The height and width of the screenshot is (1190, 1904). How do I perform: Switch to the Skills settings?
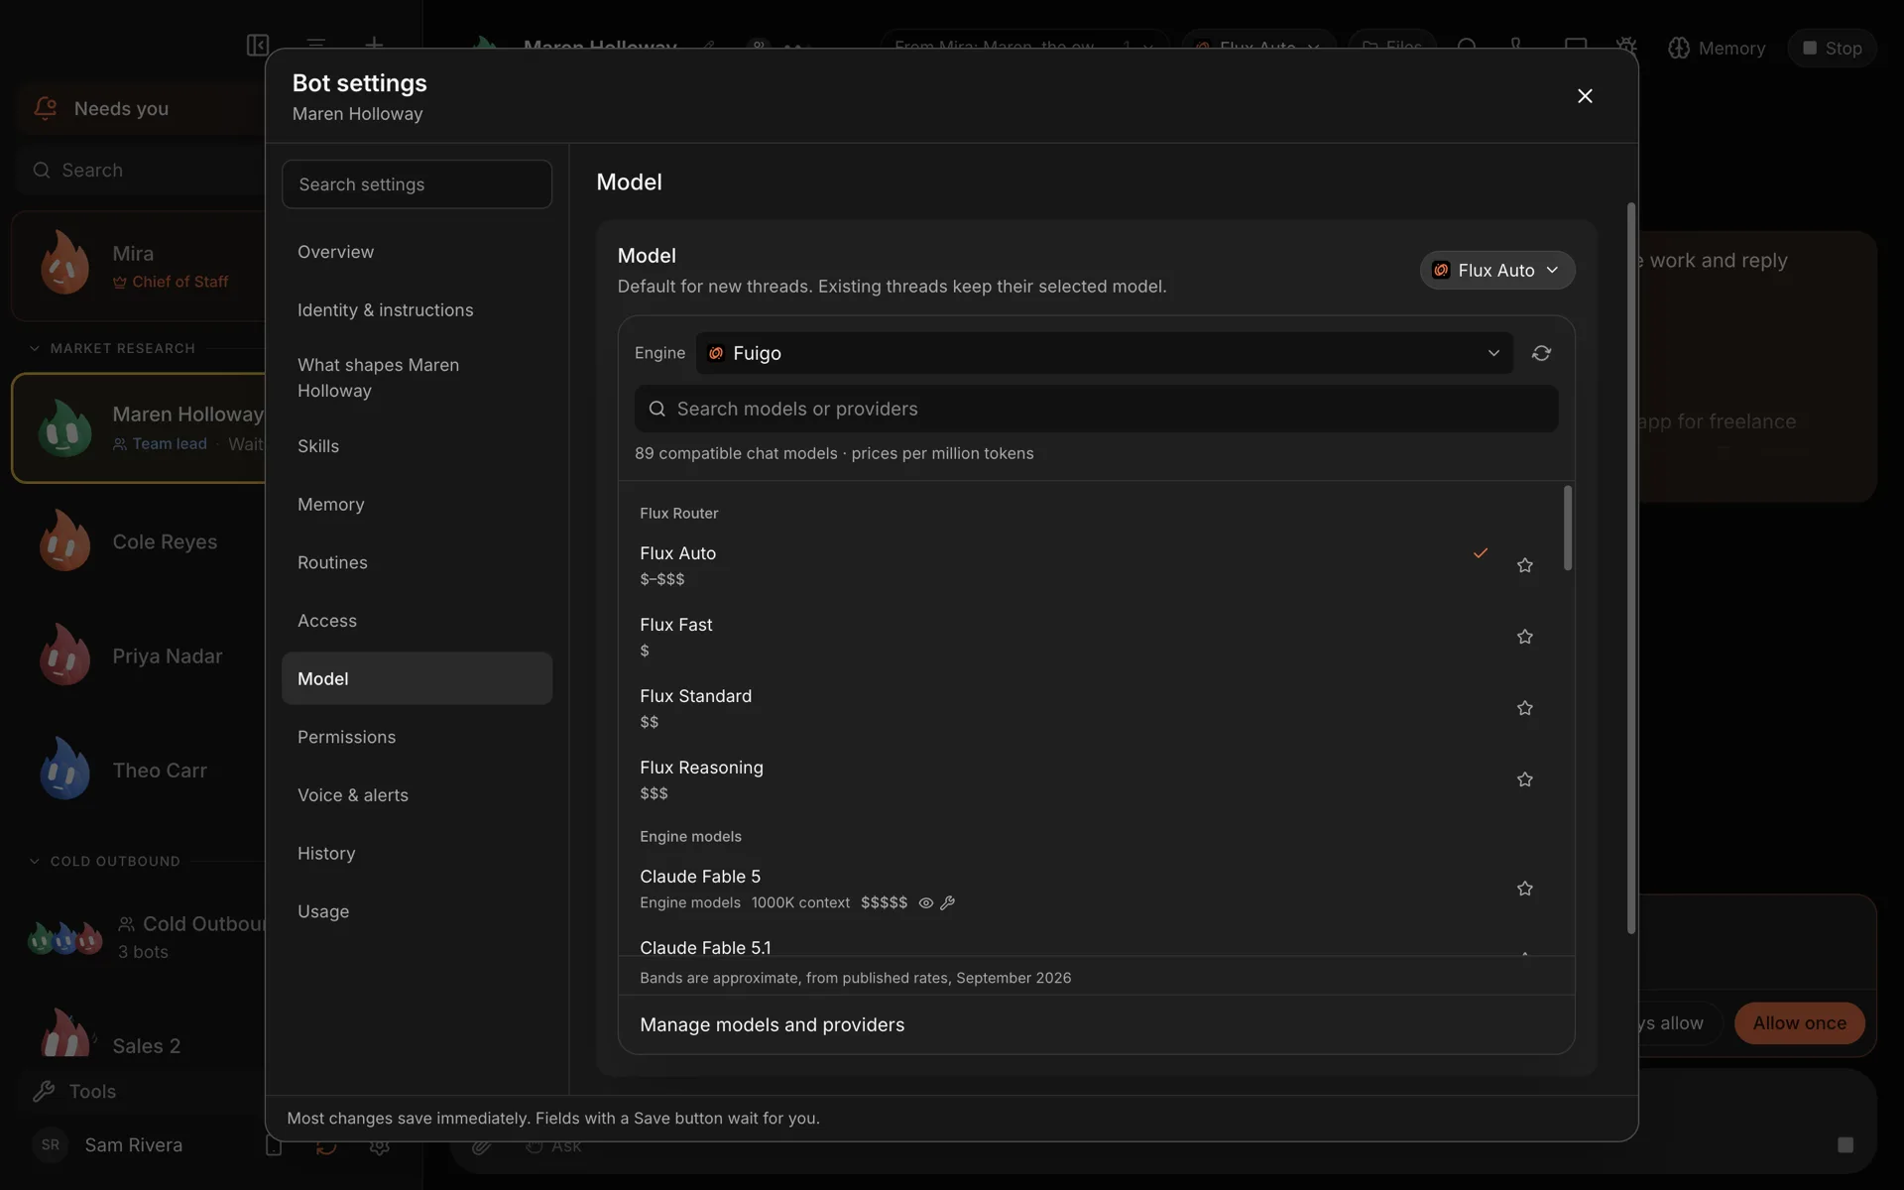tap(416, 446)
